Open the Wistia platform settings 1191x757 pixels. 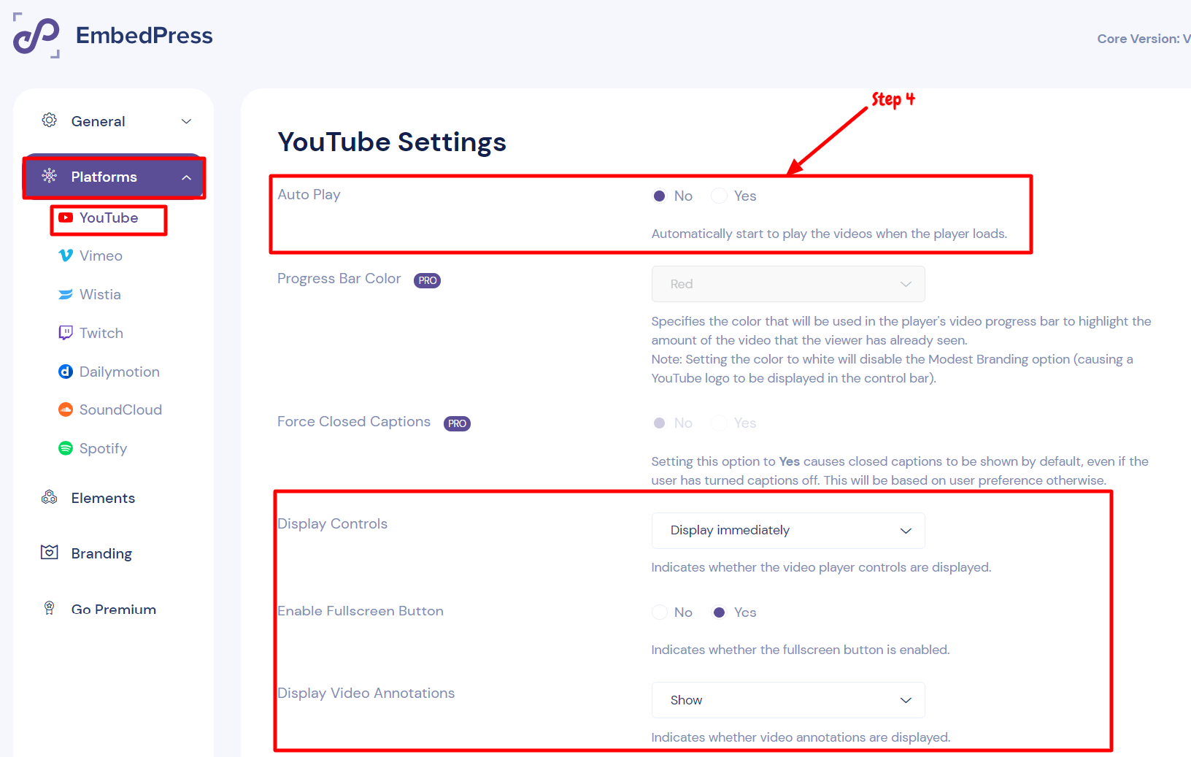point(100,294)
